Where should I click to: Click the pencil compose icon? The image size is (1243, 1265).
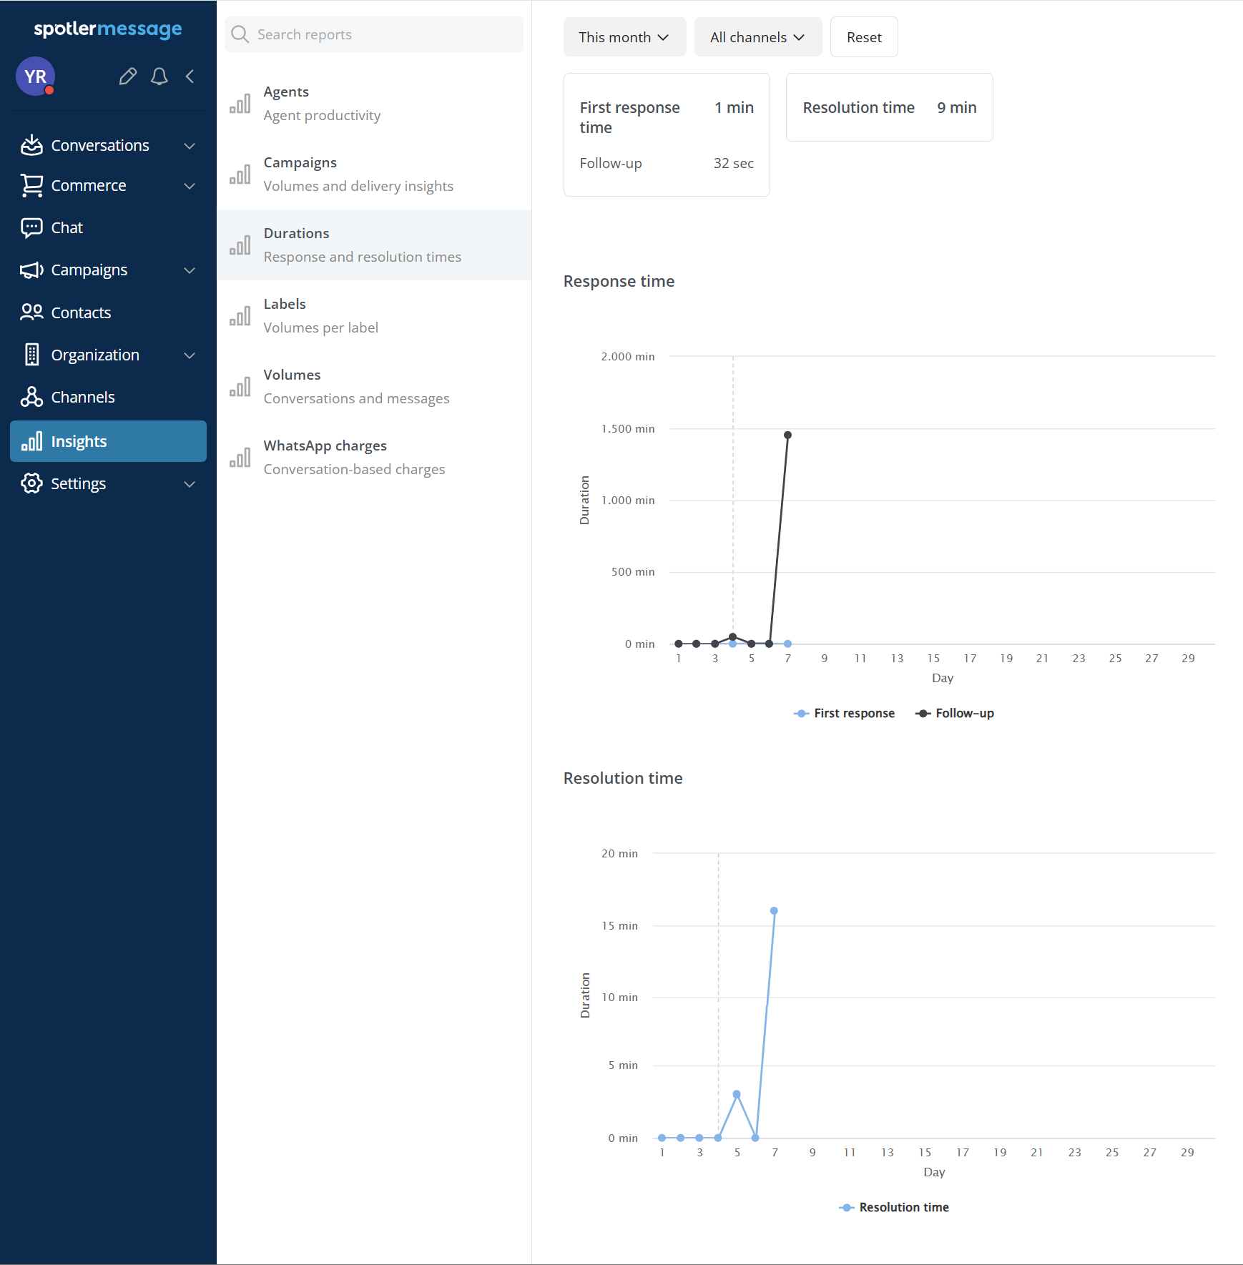(127, 77)
